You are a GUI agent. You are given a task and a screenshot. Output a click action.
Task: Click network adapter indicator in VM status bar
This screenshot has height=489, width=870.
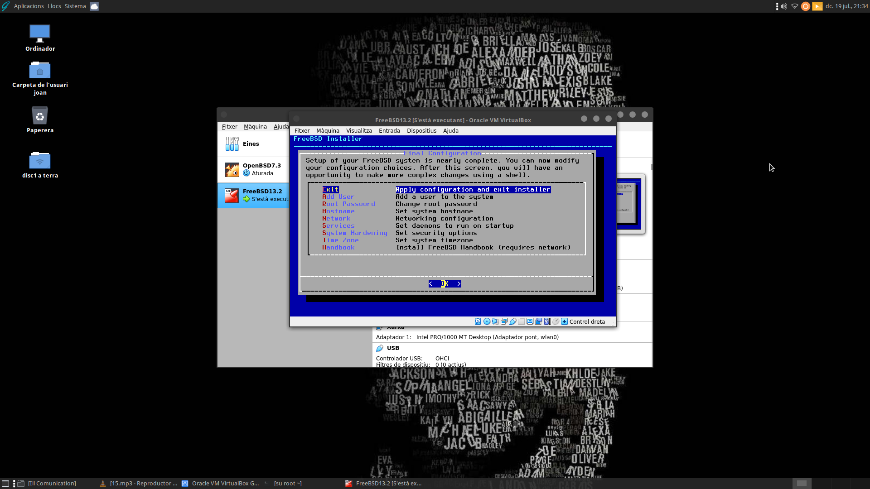tap(504, 321)
